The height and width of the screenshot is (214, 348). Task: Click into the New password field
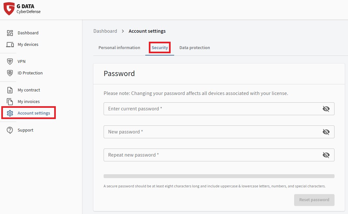[x=212, y=132]
